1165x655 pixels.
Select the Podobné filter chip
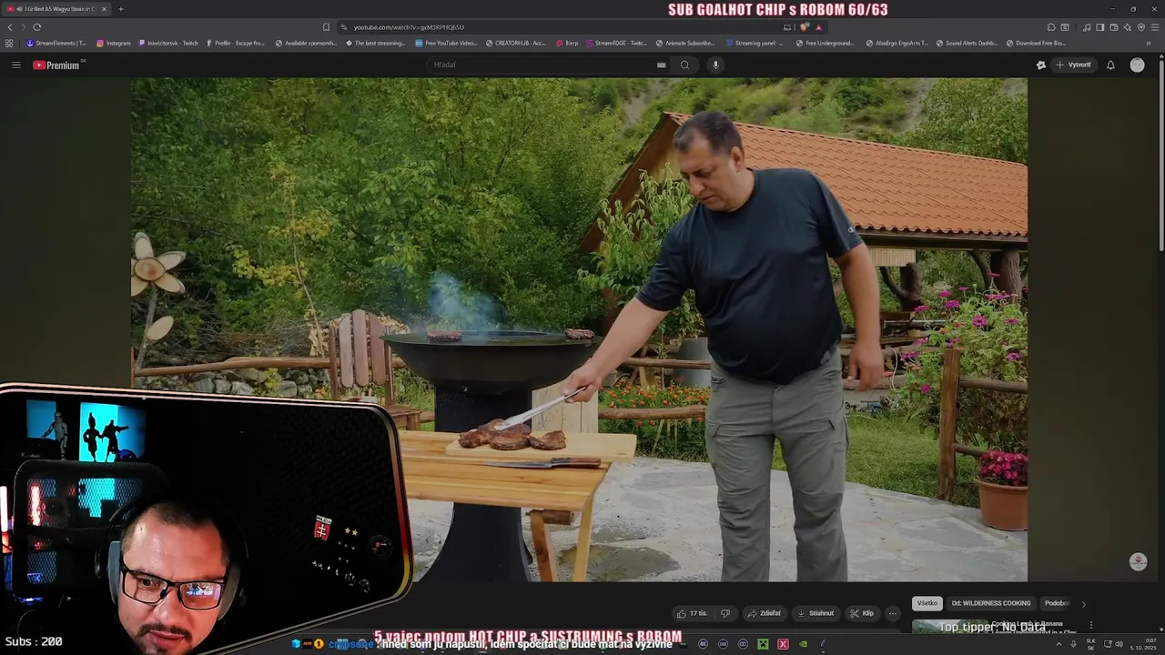(1057, 603)
